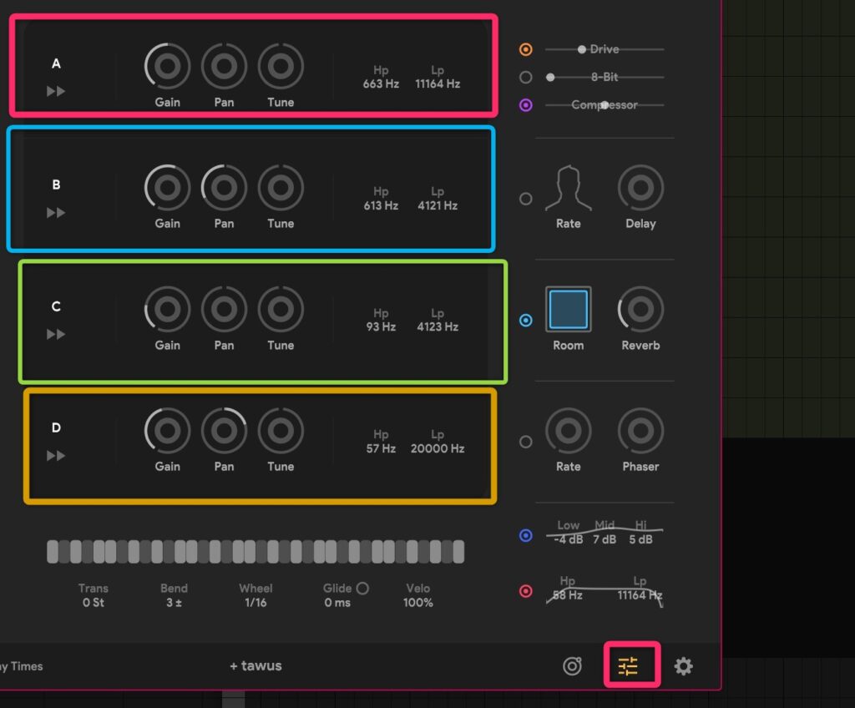Screen dimensions: 855x708
Task: Enable the 8-Bit effect
Action: click(526, 77)
